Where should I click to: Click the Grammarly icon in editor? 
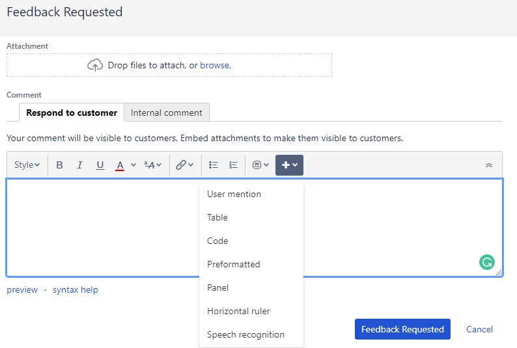486,262
